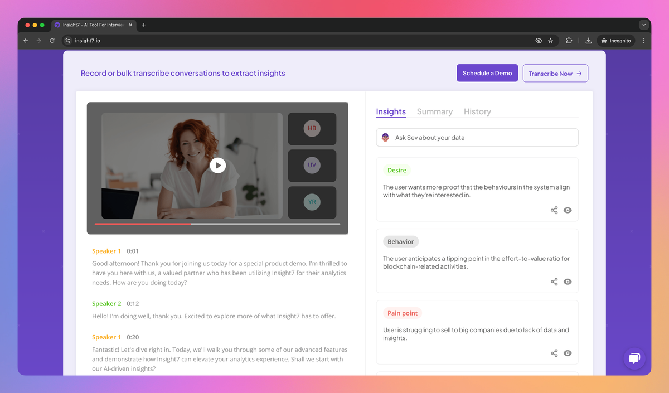Click the transcript line starting 'Hello! I'm doing well'
669x393 pixels.
click(214, 316)
